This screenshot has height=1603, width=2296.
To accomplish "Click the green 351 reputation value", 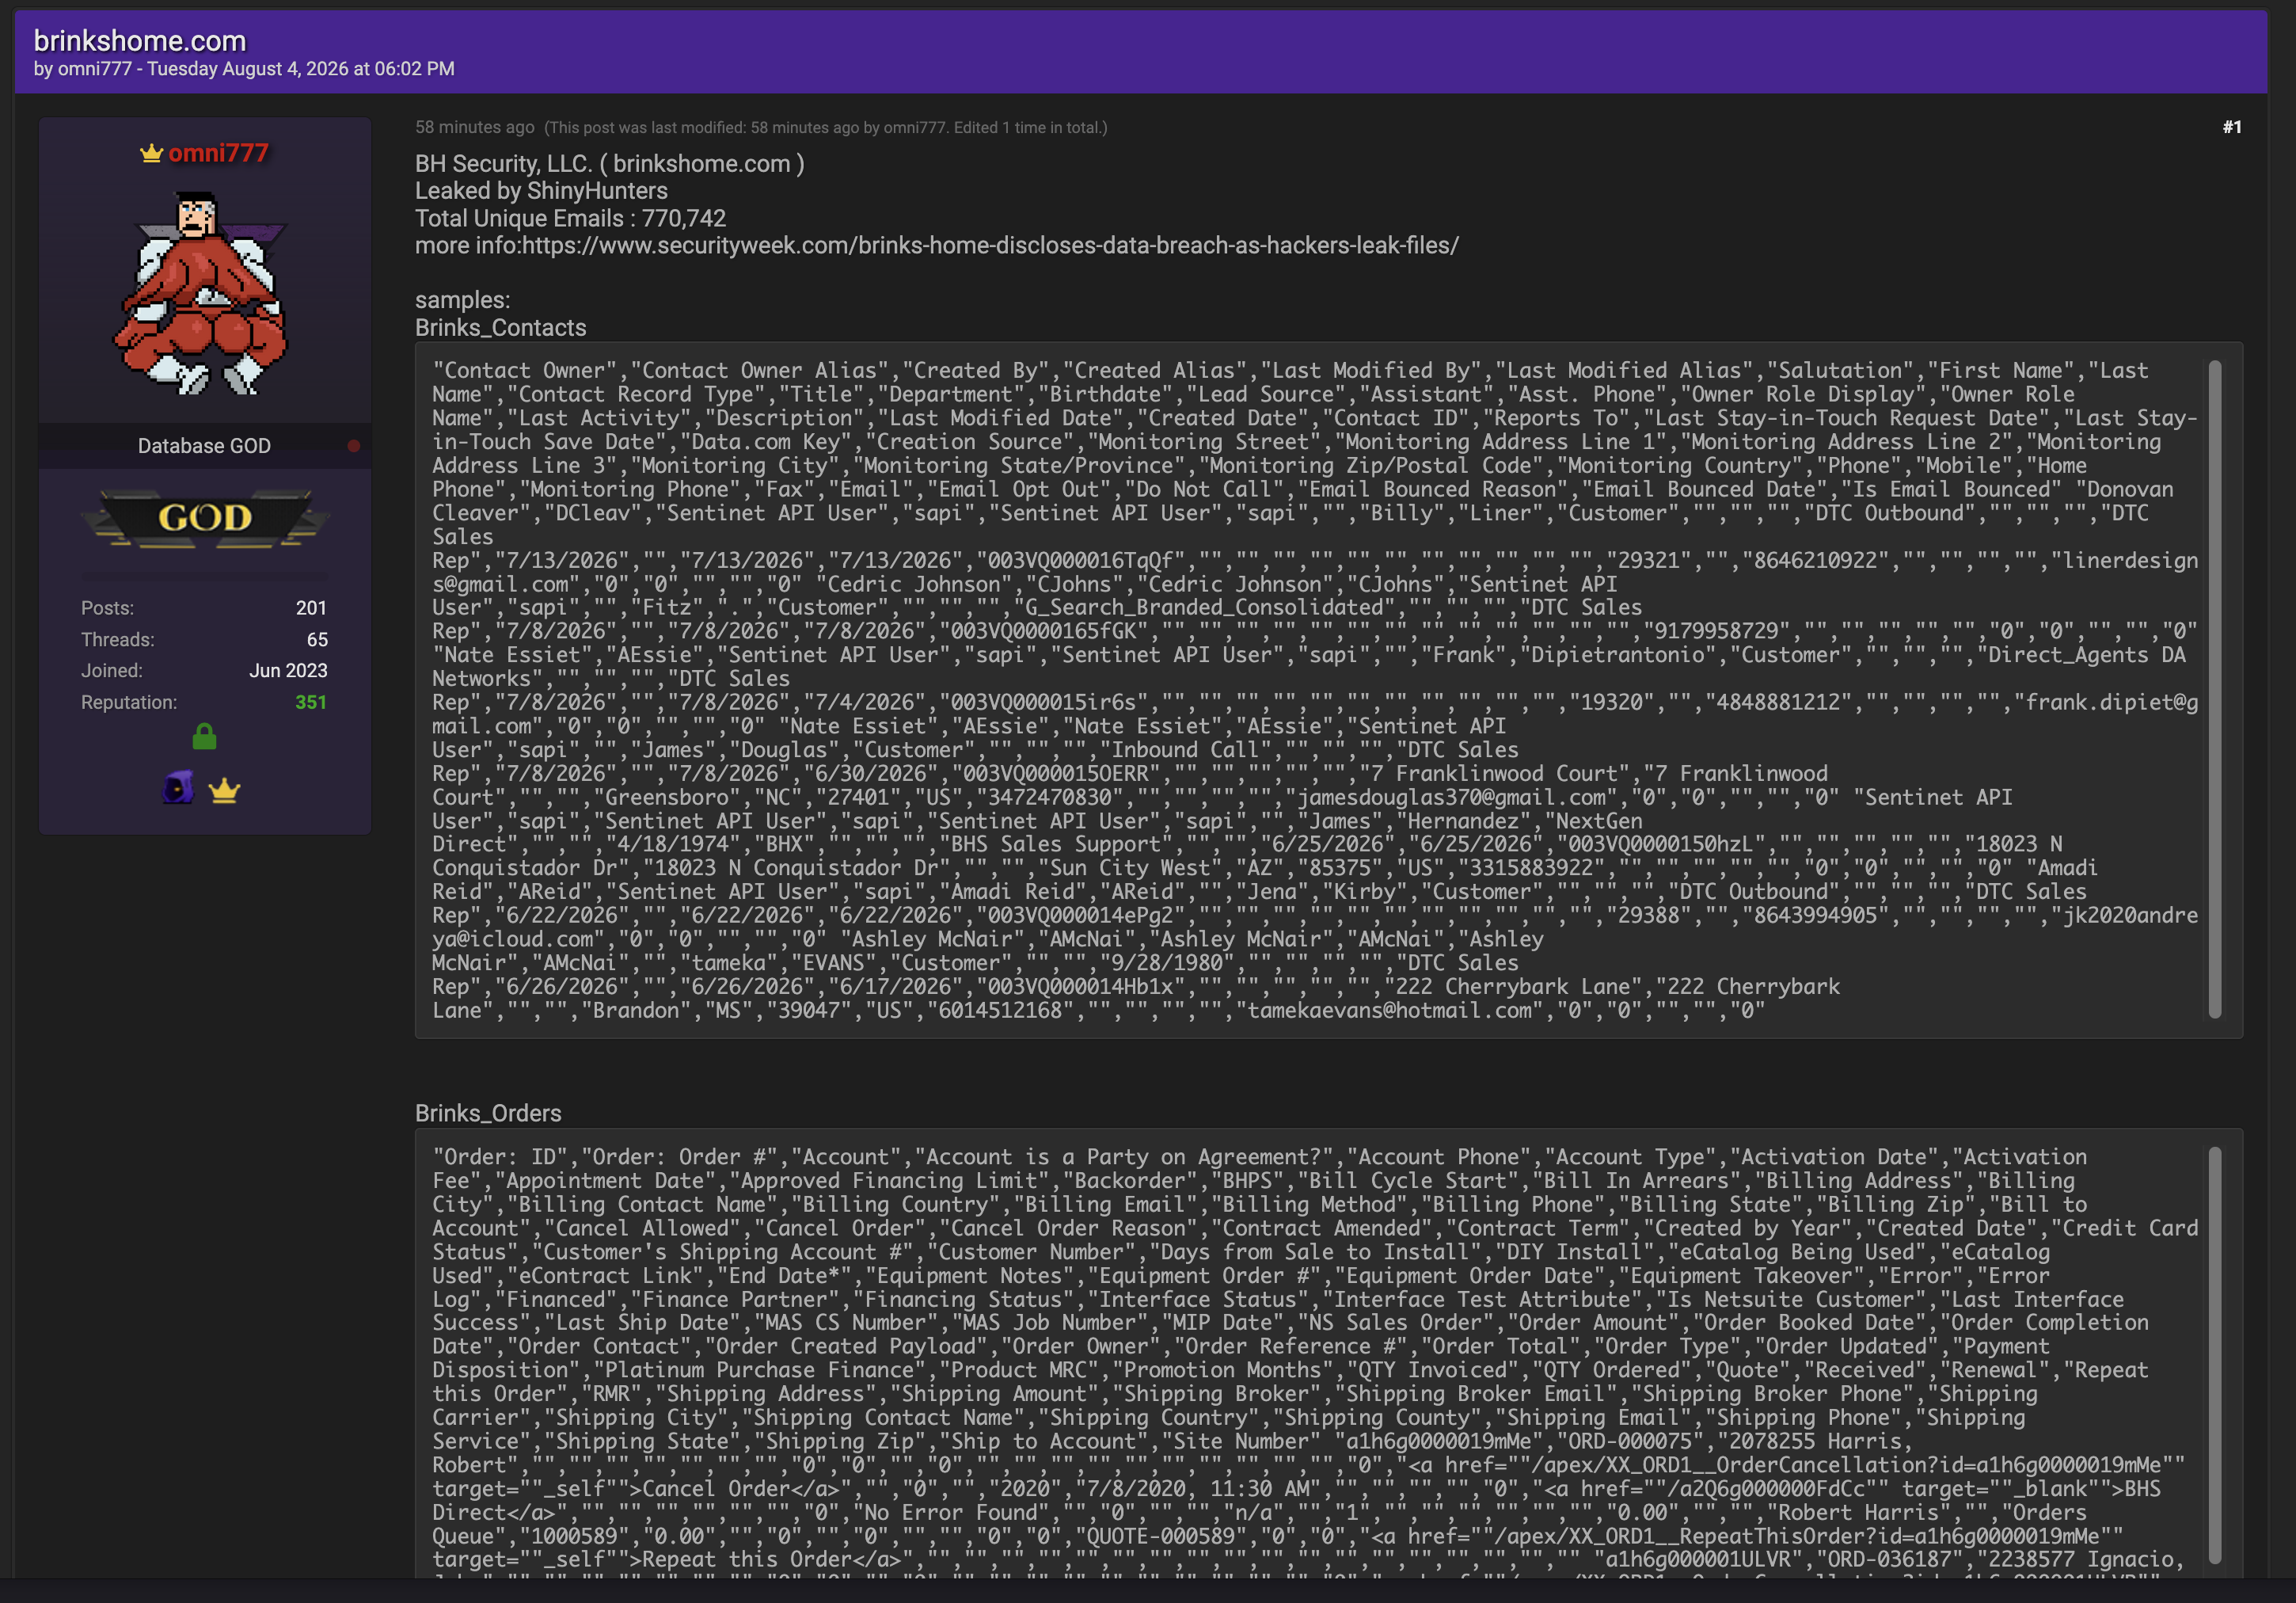I will (x=311, y=703).
